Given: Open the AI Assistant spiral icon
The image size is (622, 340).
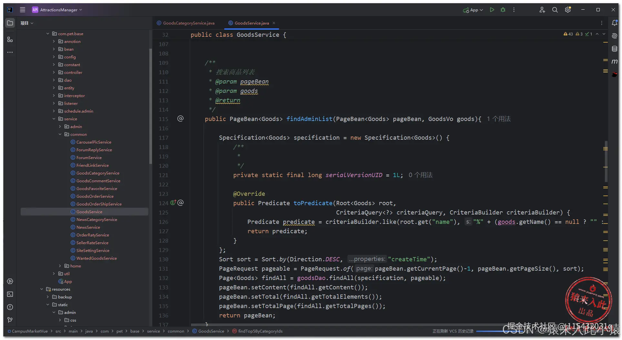Looking at the screenshot, I should pos(615,36).
